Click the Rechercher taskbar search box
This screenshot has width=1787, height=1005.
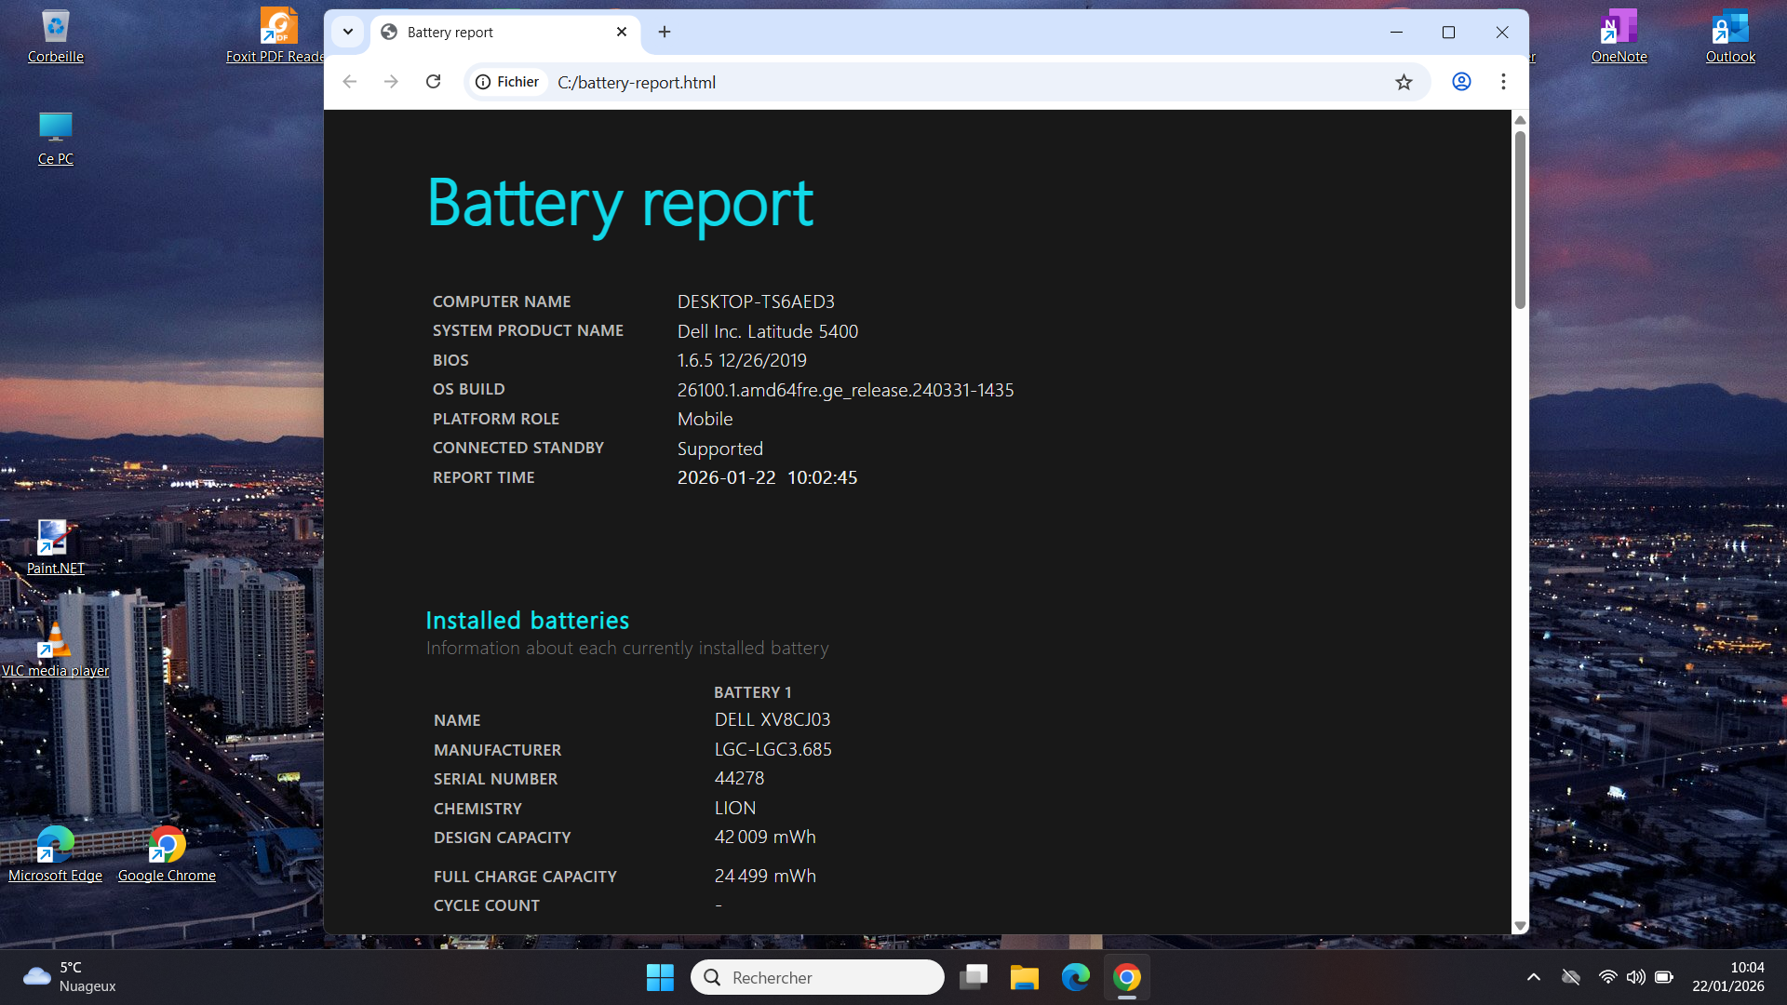pos(817,977)
